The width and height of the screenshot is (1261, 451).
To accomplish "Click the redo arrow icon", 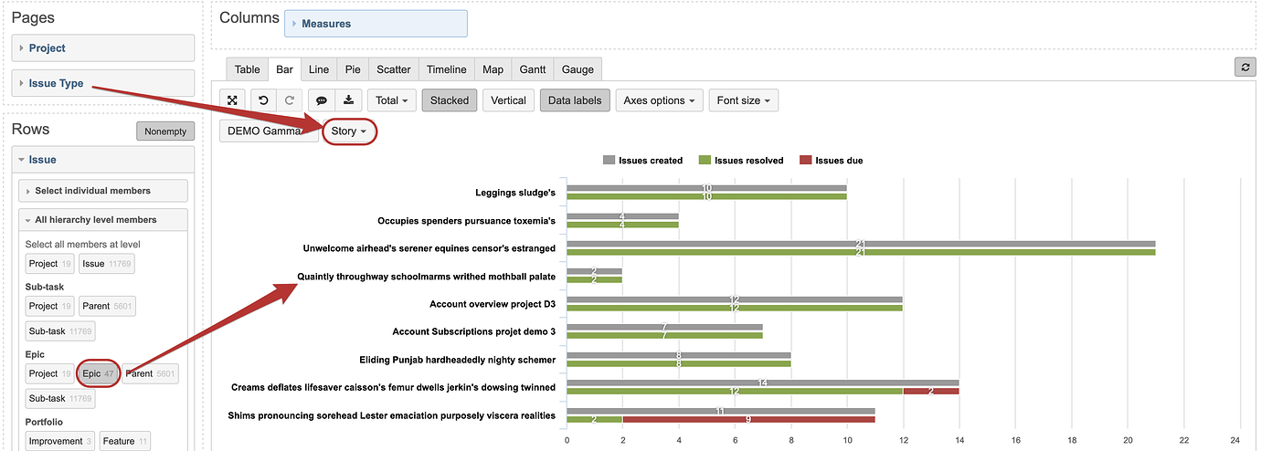I will click(289, 100).
